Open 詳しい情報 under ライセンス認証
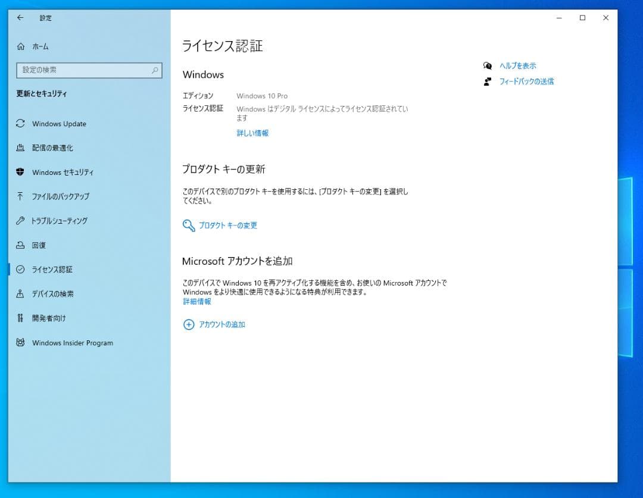The width and height of the screenshot is (643, 498). 252,133
